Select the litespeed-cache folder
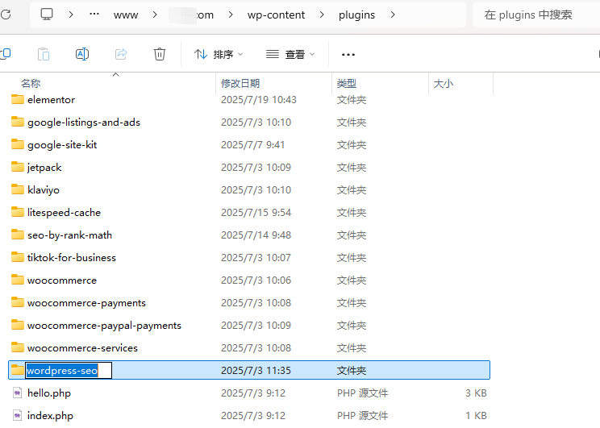The image size is (600, 428). (64, 213)
